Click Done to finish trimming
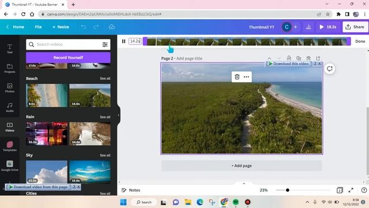The width and height of the screenshot is (369, 208). tap(360, 41)
